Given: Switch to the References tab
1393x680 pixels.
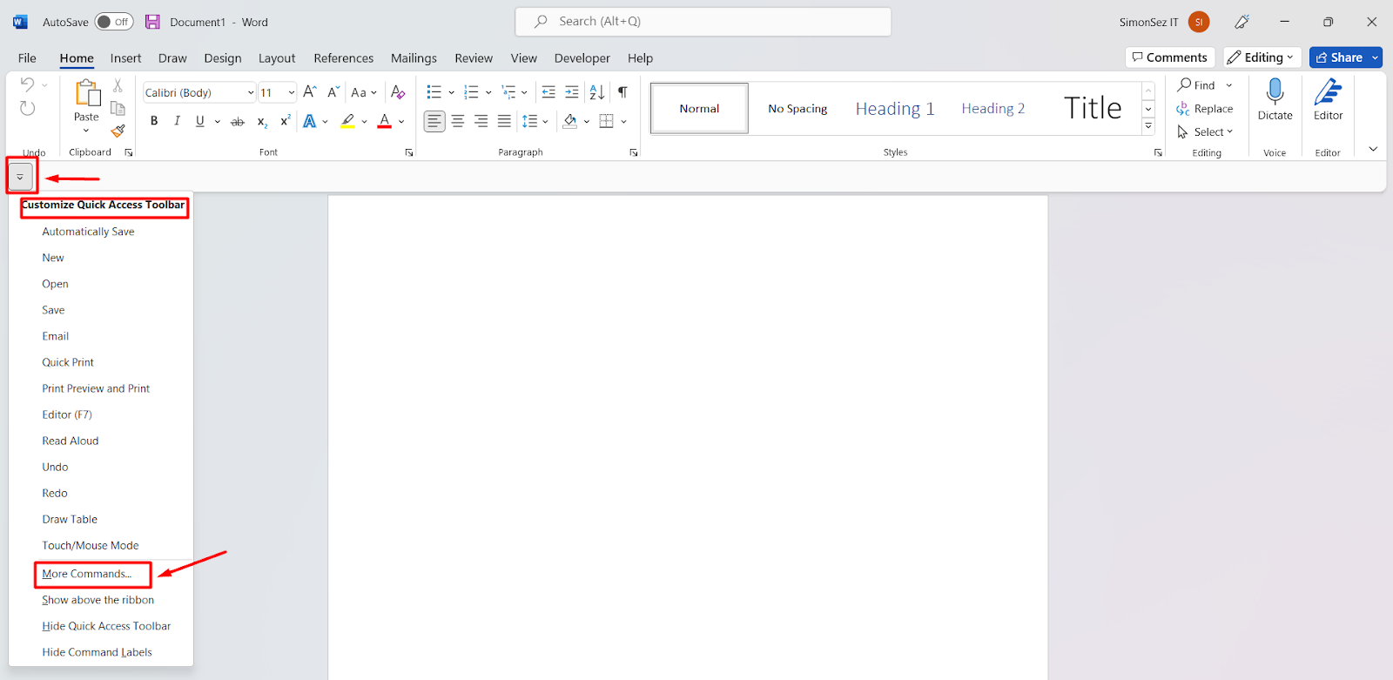Looking at the screenshot, I should pyautogui.click(x=344, y=58).
